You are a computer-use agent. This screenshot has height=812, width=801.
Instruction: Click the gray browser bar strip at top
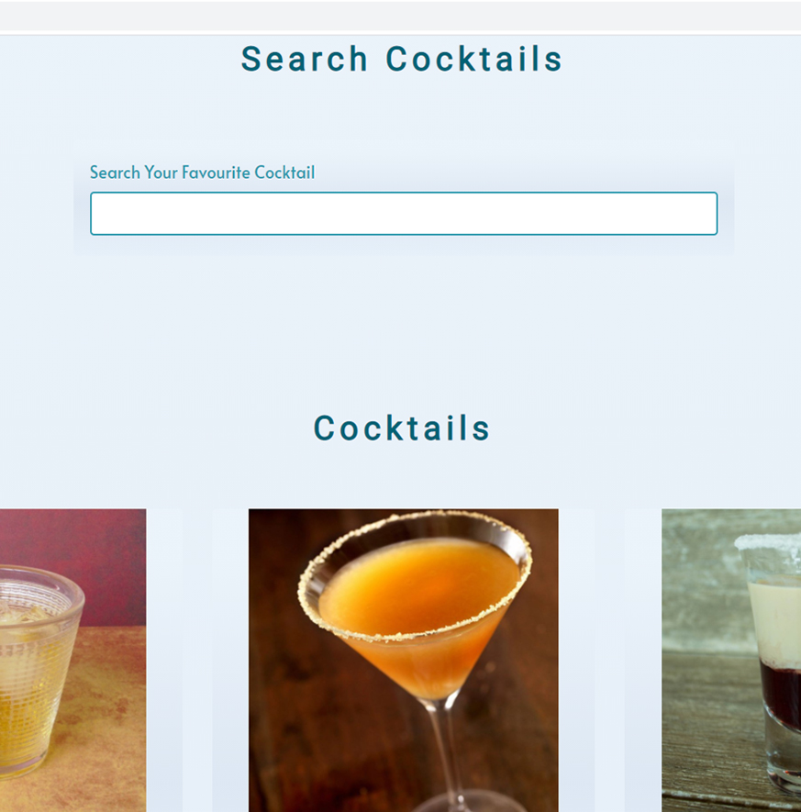400,15
